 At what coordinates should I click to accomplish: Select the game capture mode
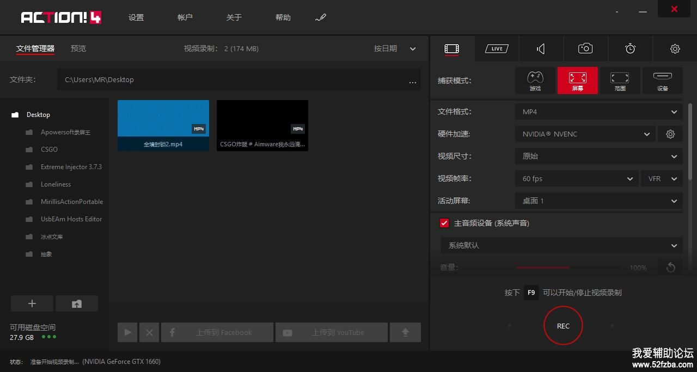pyautogui.click(x=535, y=80)
